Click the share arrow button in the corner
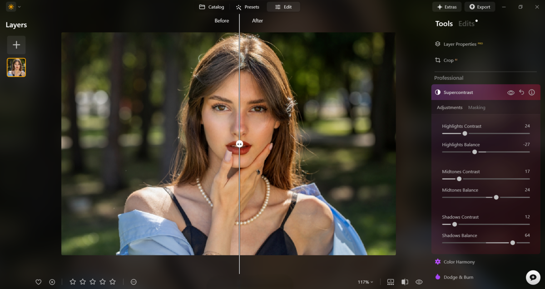Viewport: 545px width, 289px height. tap(533, 277)
